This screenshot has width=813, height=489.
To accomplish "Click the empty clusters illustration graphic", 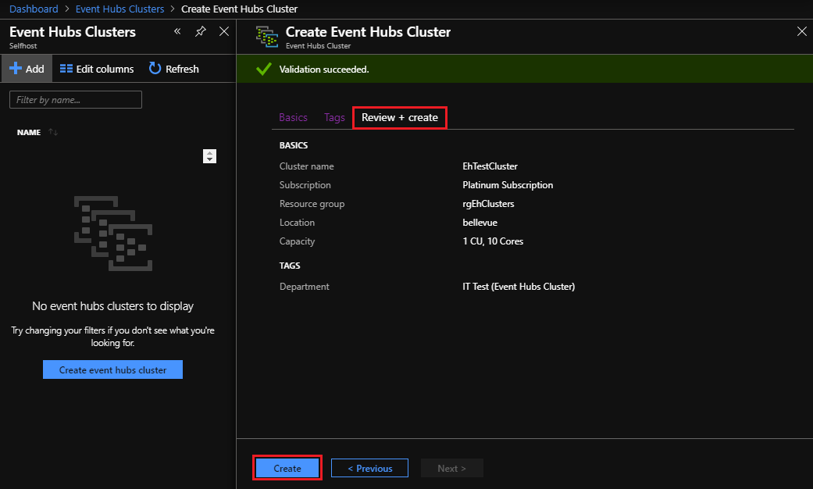I will click(x=112, y=233).
